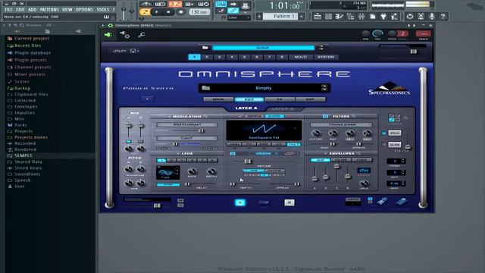Open the patch browser folder icon beside Empty

(x=205, y=88)
